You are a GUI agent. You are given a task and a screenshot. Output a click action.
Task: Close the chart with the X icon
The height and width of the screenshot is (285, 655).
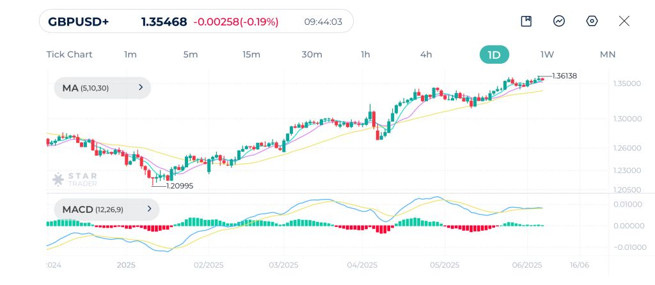pos(624,21)
